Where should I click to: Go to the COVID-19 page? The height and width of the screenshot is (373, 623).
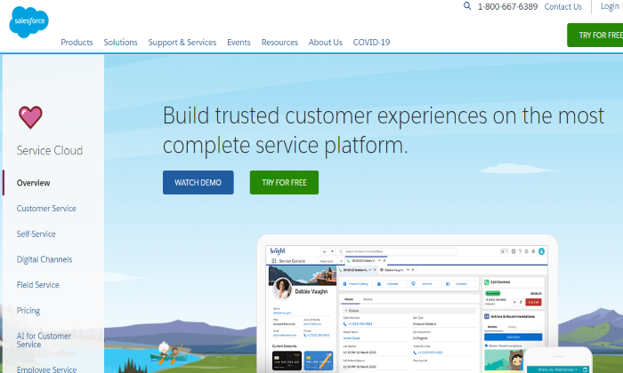[x=371, y=43]
